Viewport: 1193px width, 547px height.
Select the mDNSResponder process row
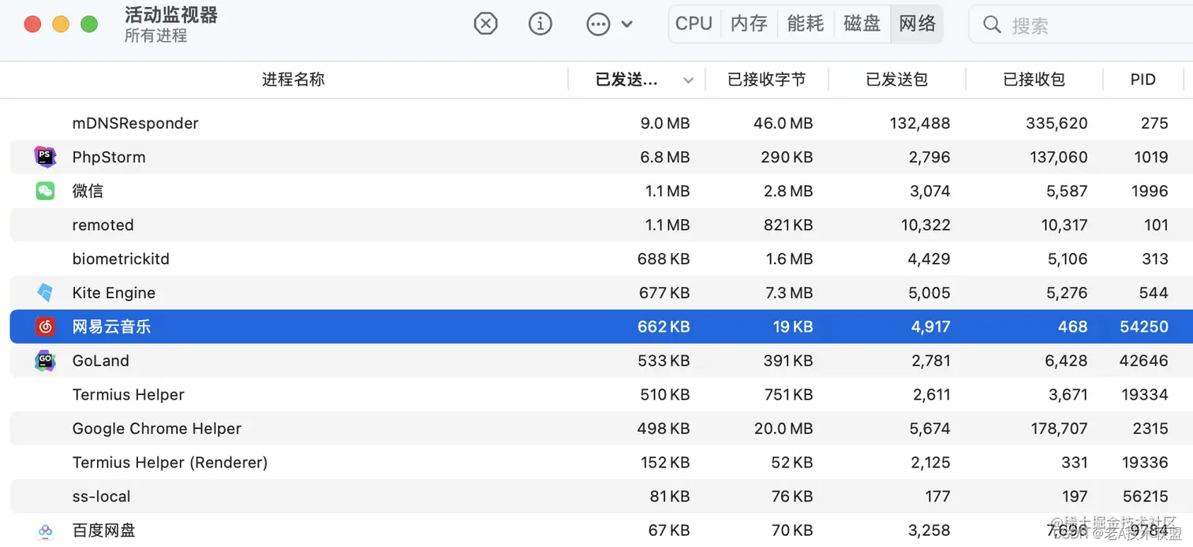click(x=601, y=123)
